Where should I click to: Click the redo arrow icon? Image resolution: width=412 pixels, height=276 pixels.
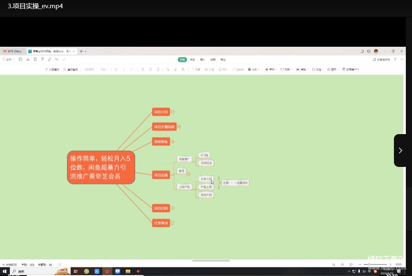coord(64,59)
